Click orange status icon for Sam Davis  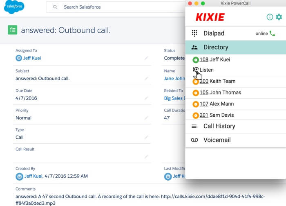[196, 115]
